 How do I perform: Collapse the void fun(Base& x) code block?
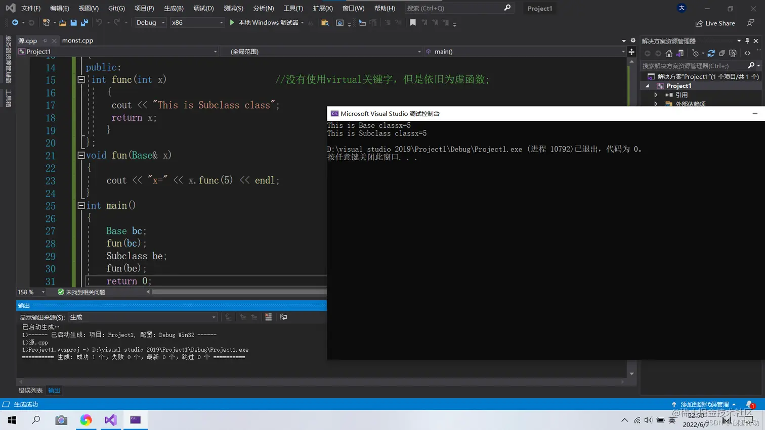81,155
